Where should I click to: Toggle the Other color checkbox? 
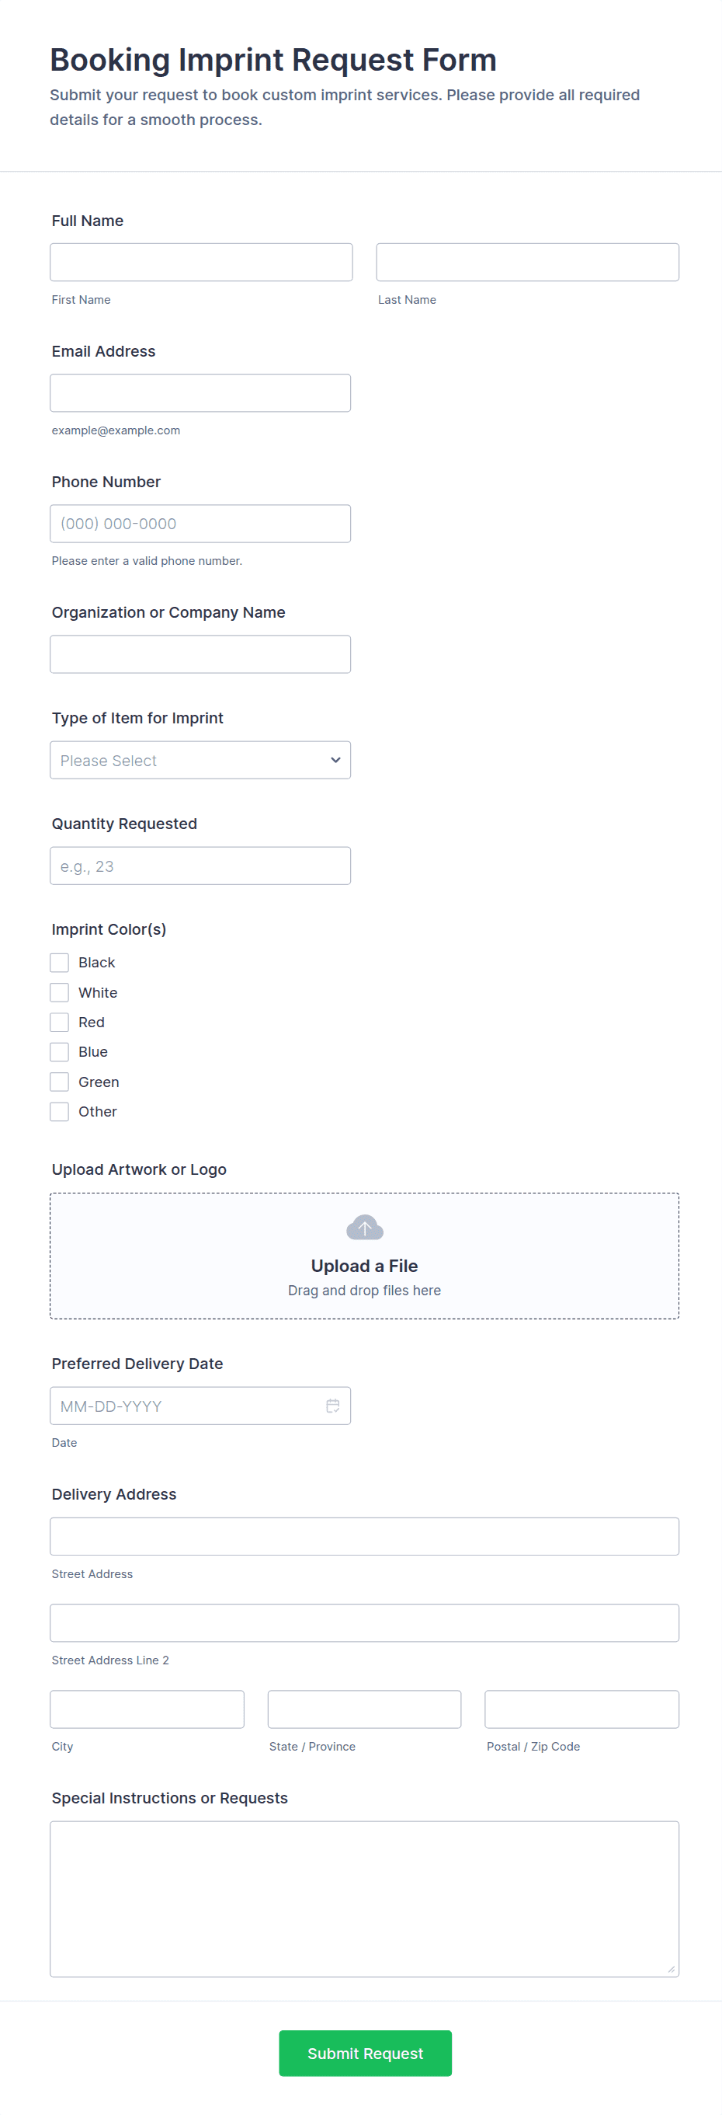coord(59,1112)
